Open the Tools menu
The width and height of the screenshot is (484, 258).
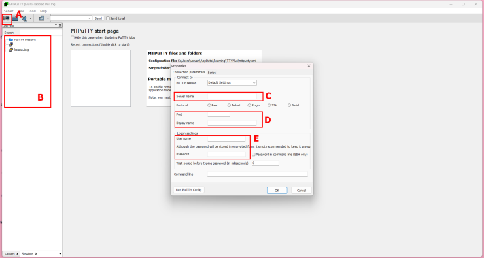point(32,11)
